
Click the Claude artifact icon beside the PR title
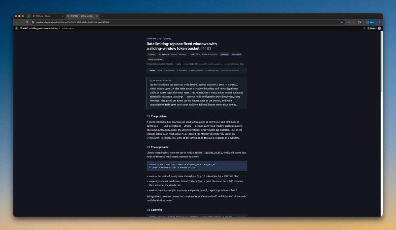pyautogui.click(x=16, y=28)
